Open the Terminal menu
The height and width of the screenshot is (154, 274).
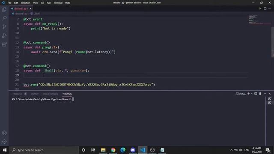[58, 3]
